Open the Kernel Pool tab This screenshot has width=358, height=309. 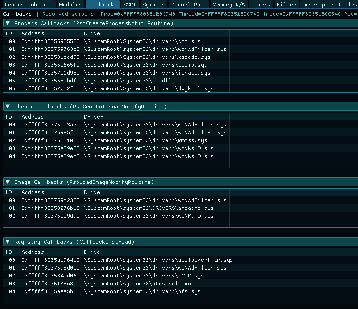coord(189,5)
